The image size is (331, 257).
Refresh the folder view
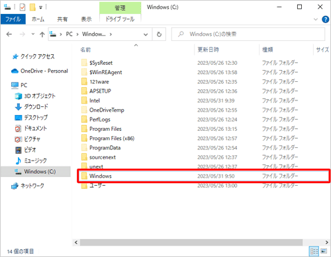coord(159,34)
